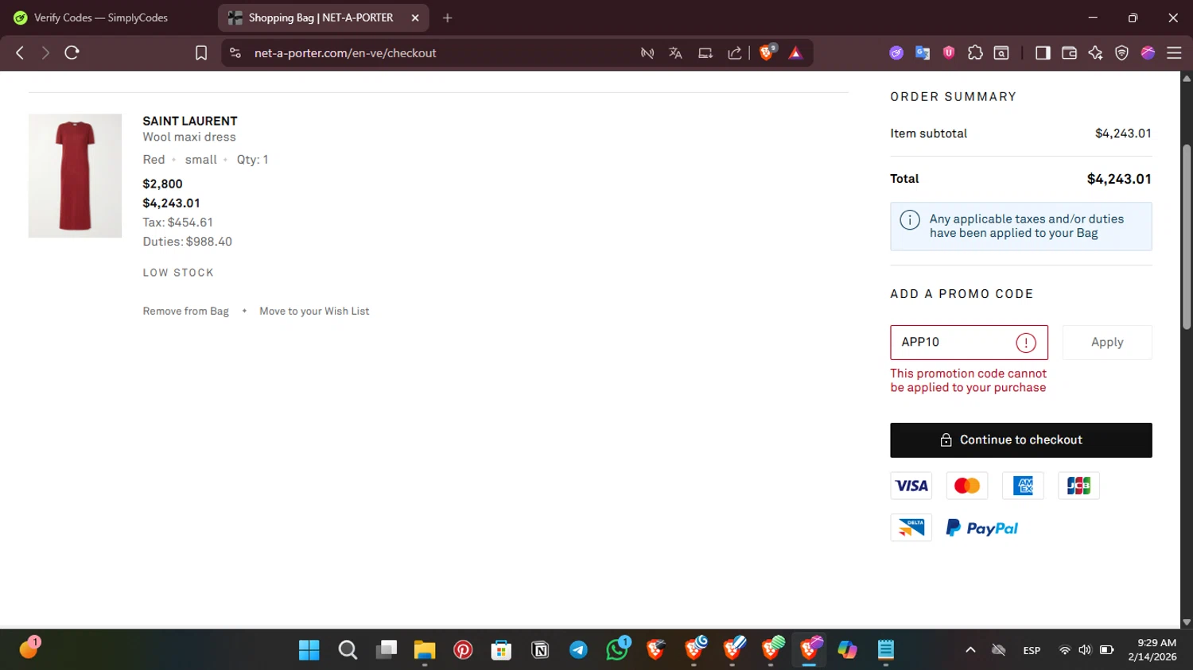
Task: Click the PayPal logo
Action: pos(982,528)
